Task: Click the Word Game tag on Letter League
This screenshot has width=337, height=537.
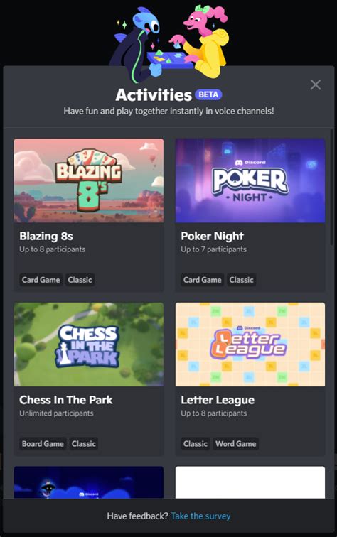Action: pos(236,444)
